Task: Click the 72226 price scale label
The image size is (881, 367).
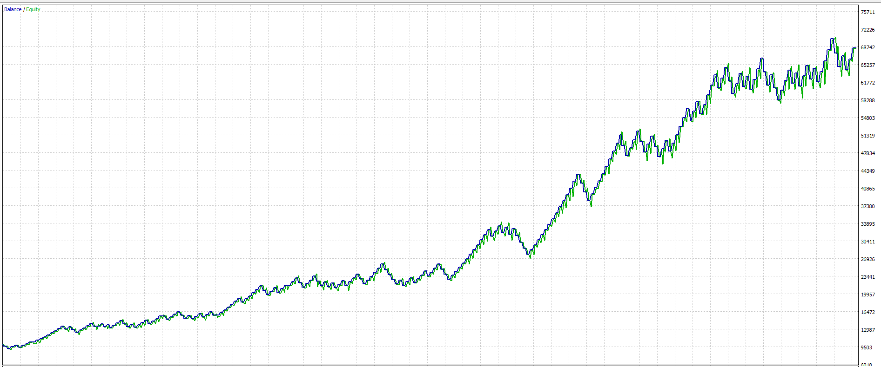Action: 868,30
